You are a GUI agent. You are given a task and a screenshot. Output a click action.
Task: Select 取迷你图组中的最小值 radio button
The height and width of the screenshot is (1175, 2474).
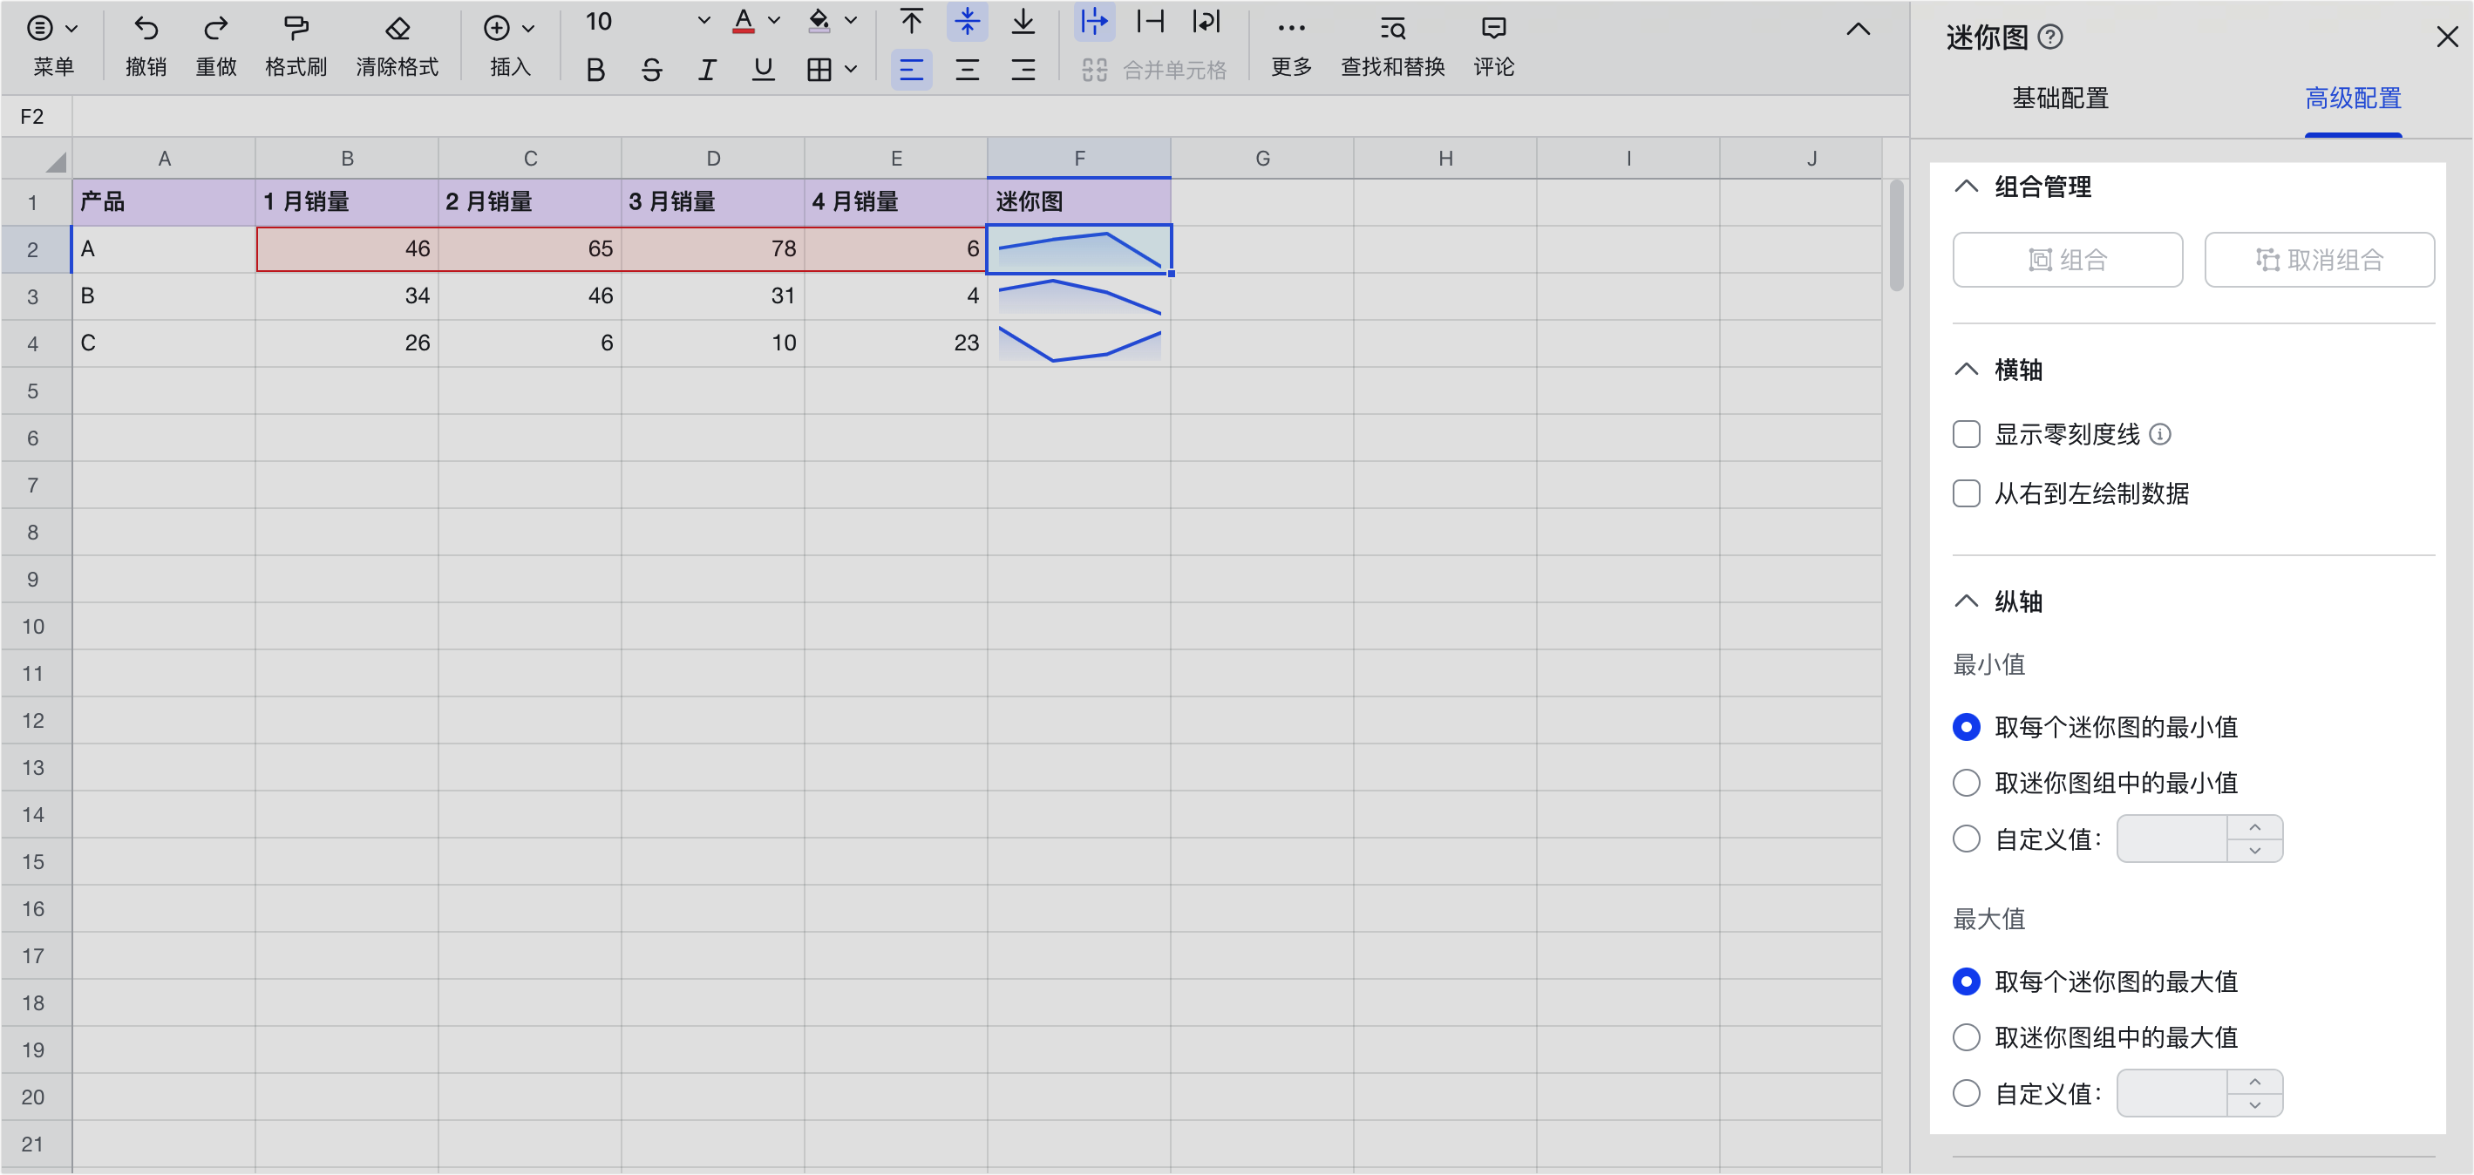point(1969,781)
